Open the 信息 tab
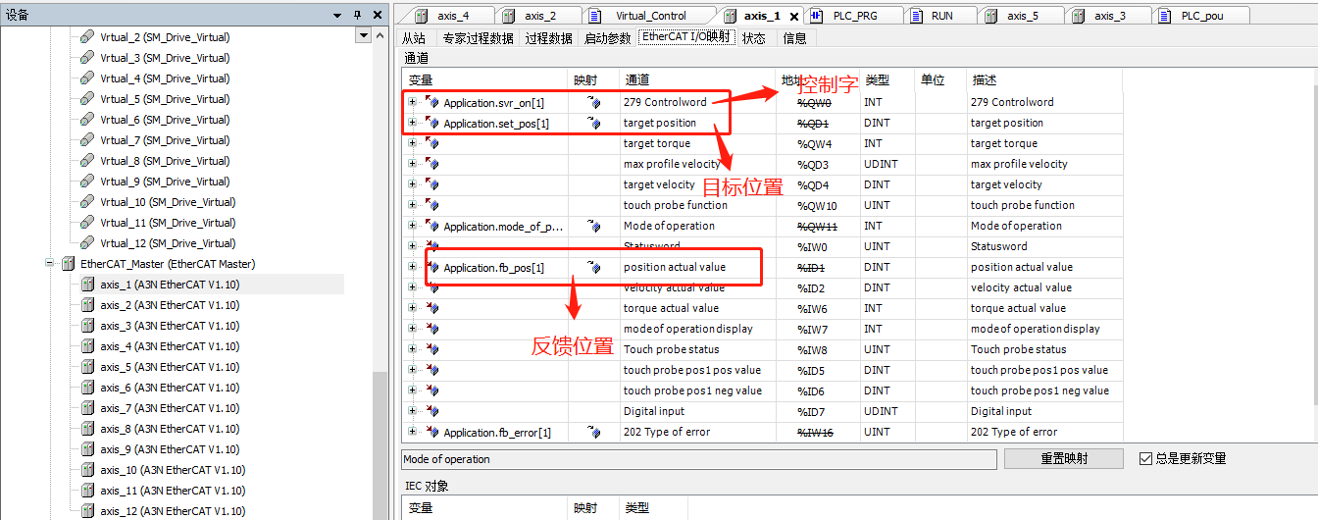1318x520 pixels. tap(795, 38)
